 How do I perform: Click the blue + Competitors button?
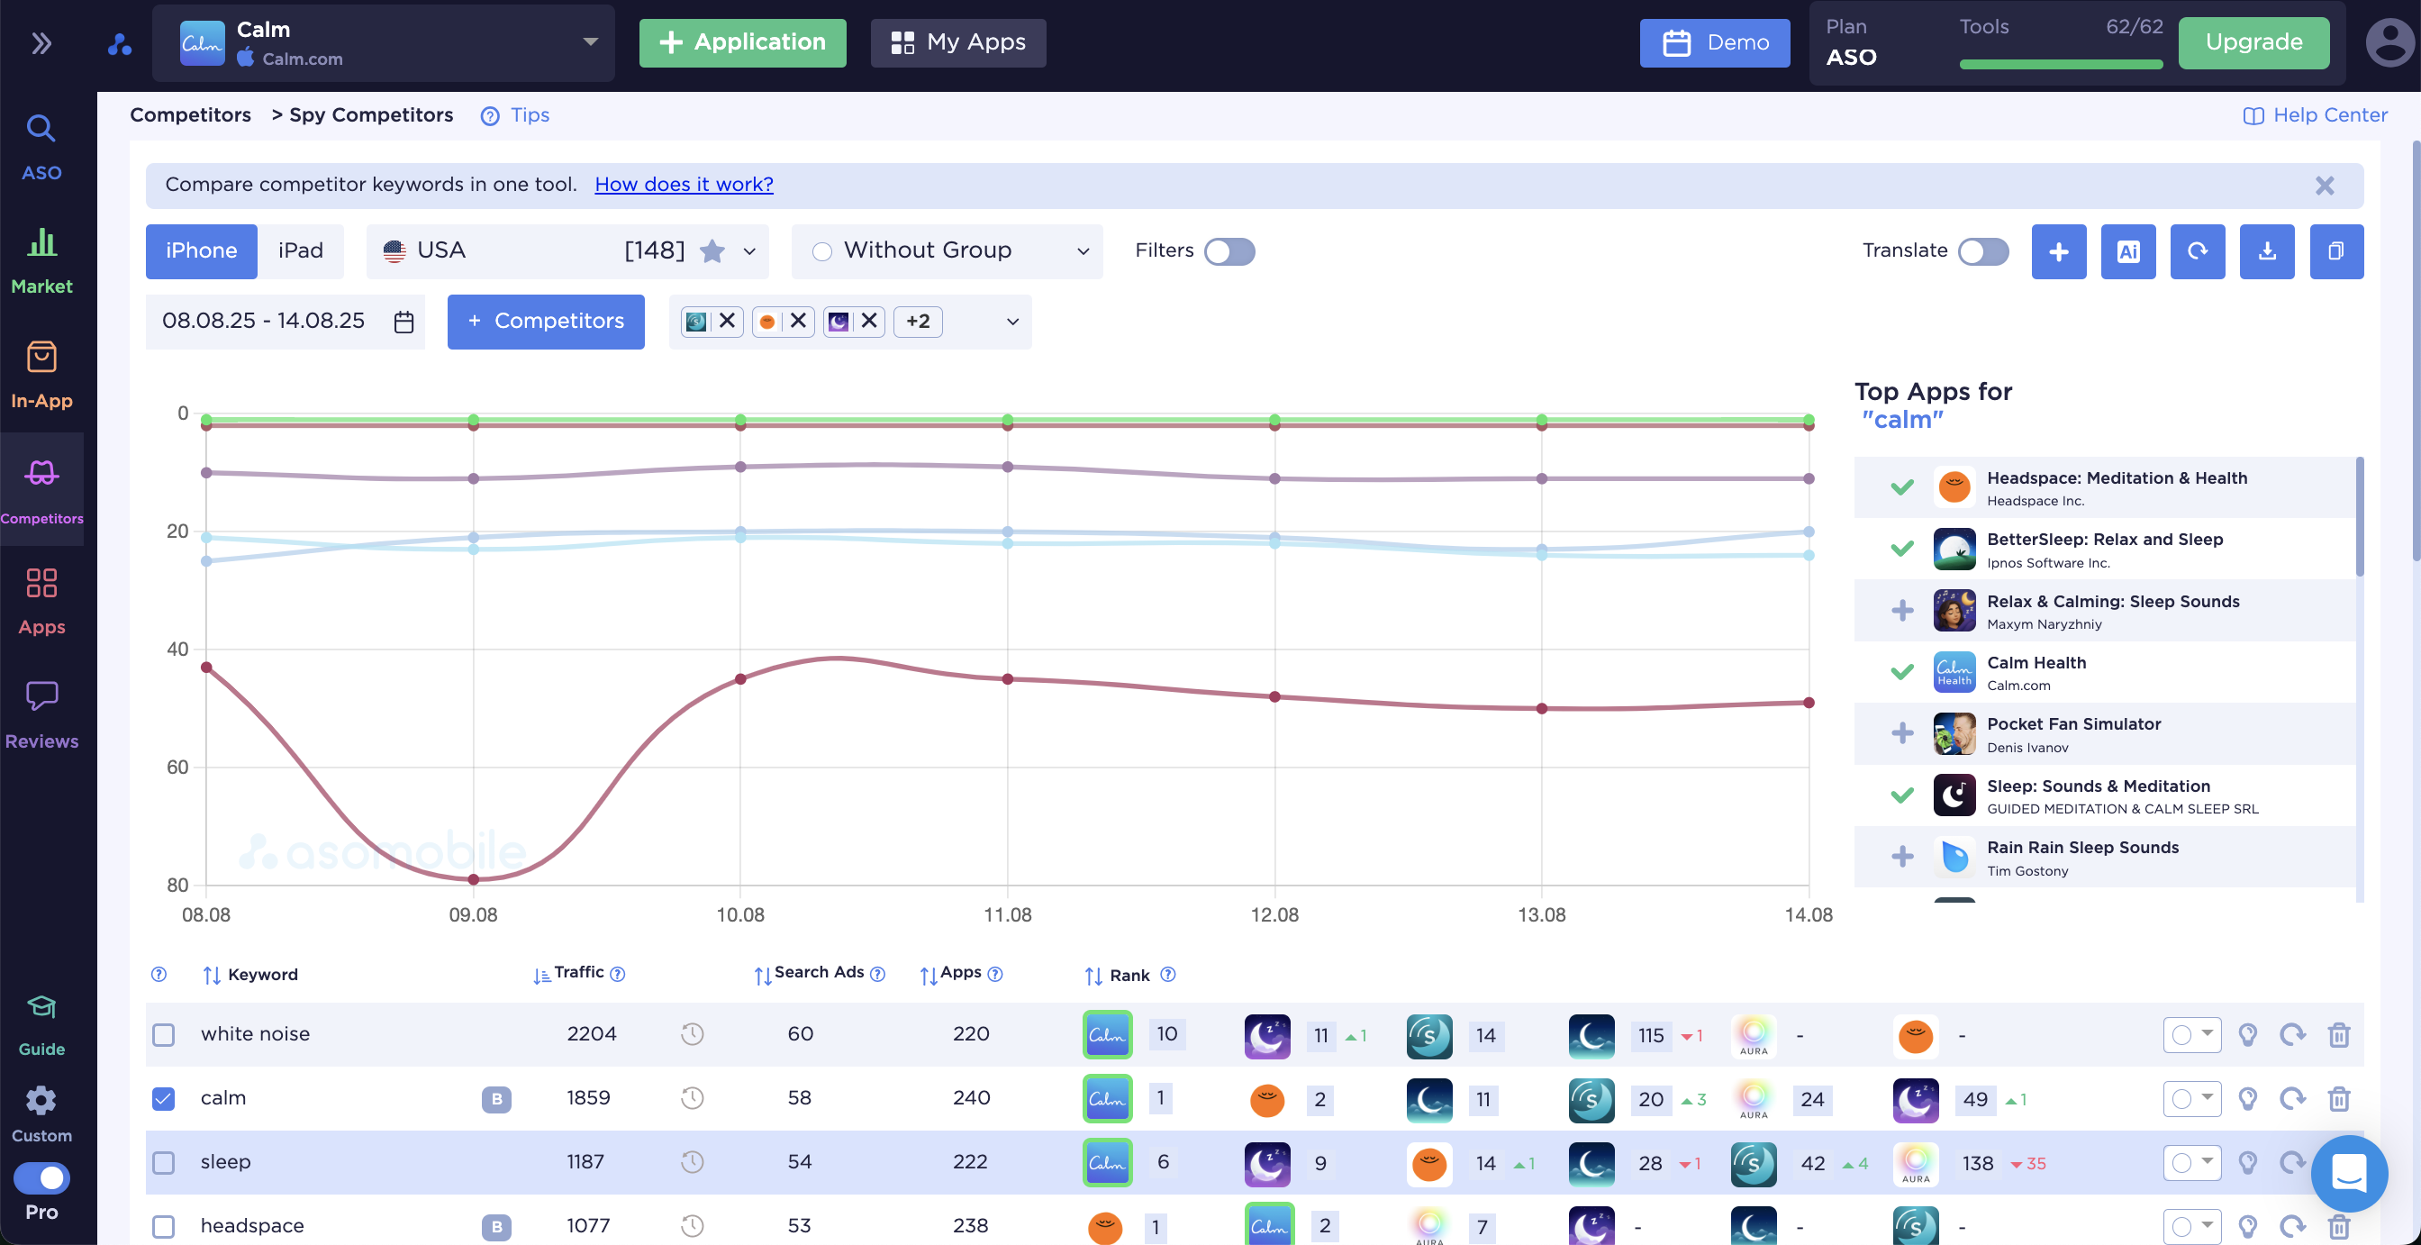(546, 322)
